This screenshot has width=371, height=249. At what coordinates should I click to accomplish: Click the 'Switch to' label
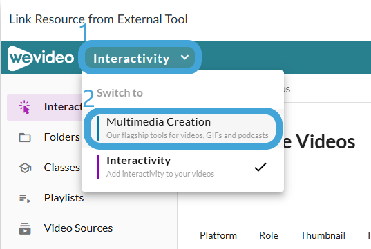tap(120, 93)
